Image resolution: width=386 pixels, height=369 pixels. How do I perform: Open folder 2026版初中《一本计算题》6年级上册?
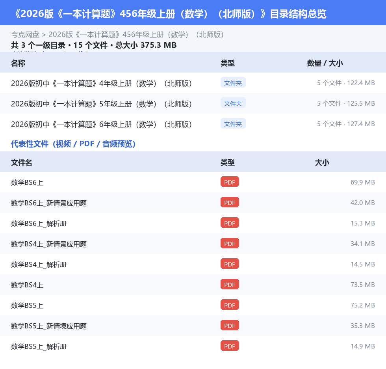[x=102, y=125]
